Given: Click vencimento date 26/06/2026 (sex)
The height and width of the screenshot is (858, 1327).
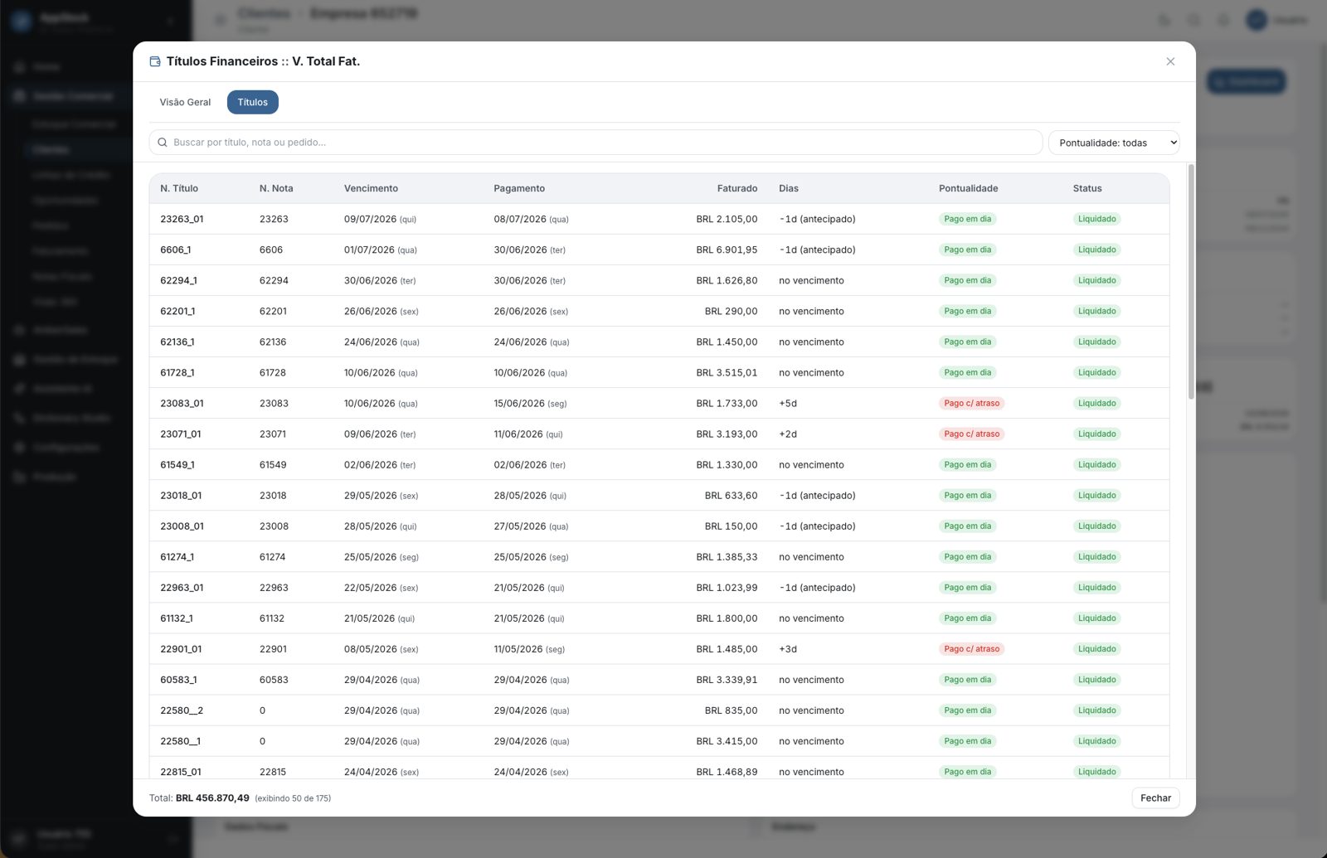Looking at the screenshot, I should pos(382,311).
